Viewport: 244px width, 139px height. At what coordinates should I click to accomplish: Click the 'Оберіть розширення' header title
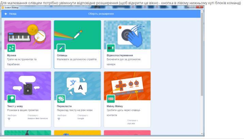[101, 14]
